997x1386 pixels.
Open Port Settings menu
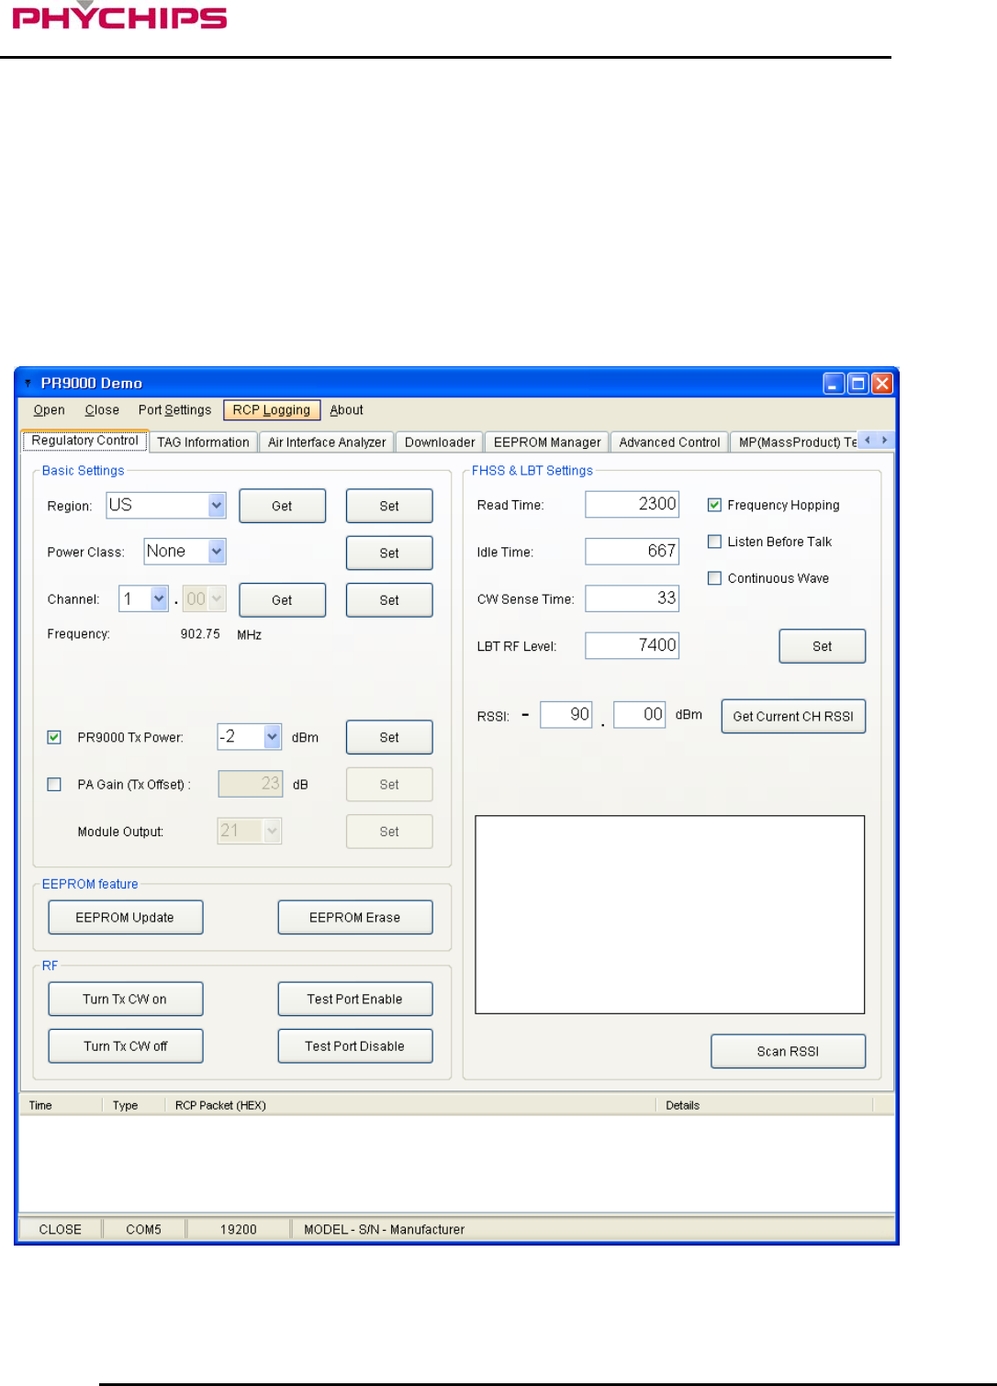(174, 410)
